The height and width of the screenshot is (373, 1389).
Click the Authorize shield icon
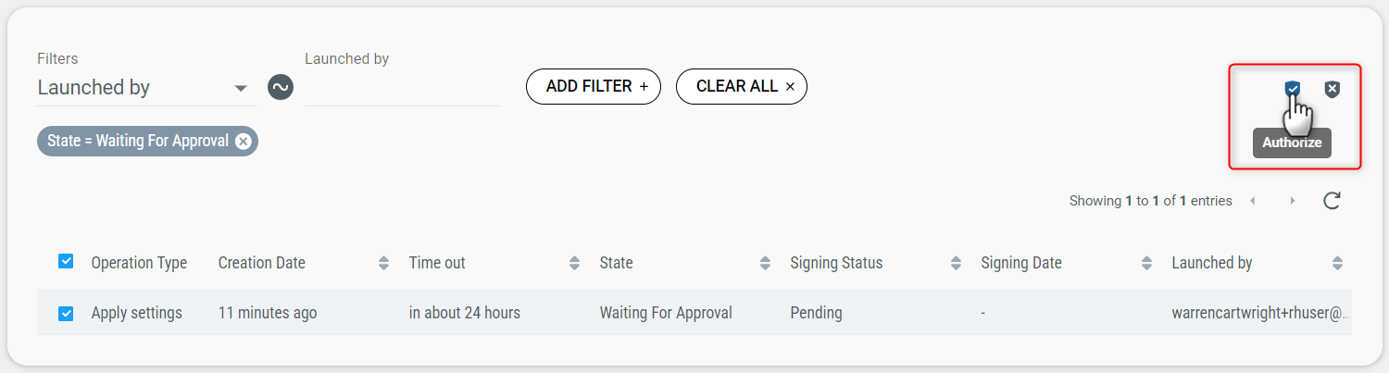tap(1292, 89)
